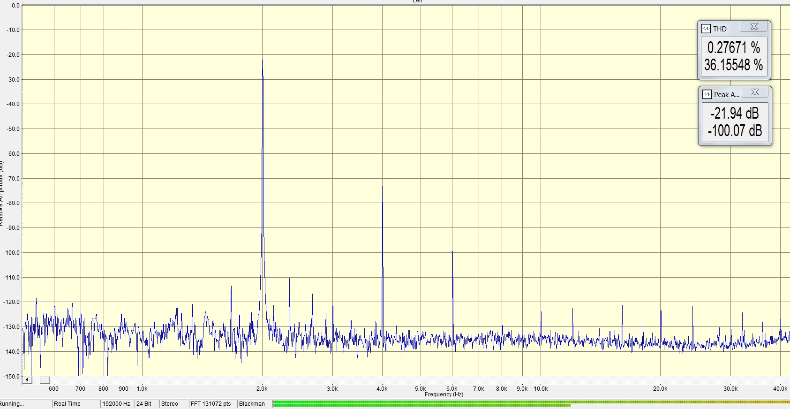Select the -21.94 dB peak value
790x409 pixels.
[x=735, y=113]
